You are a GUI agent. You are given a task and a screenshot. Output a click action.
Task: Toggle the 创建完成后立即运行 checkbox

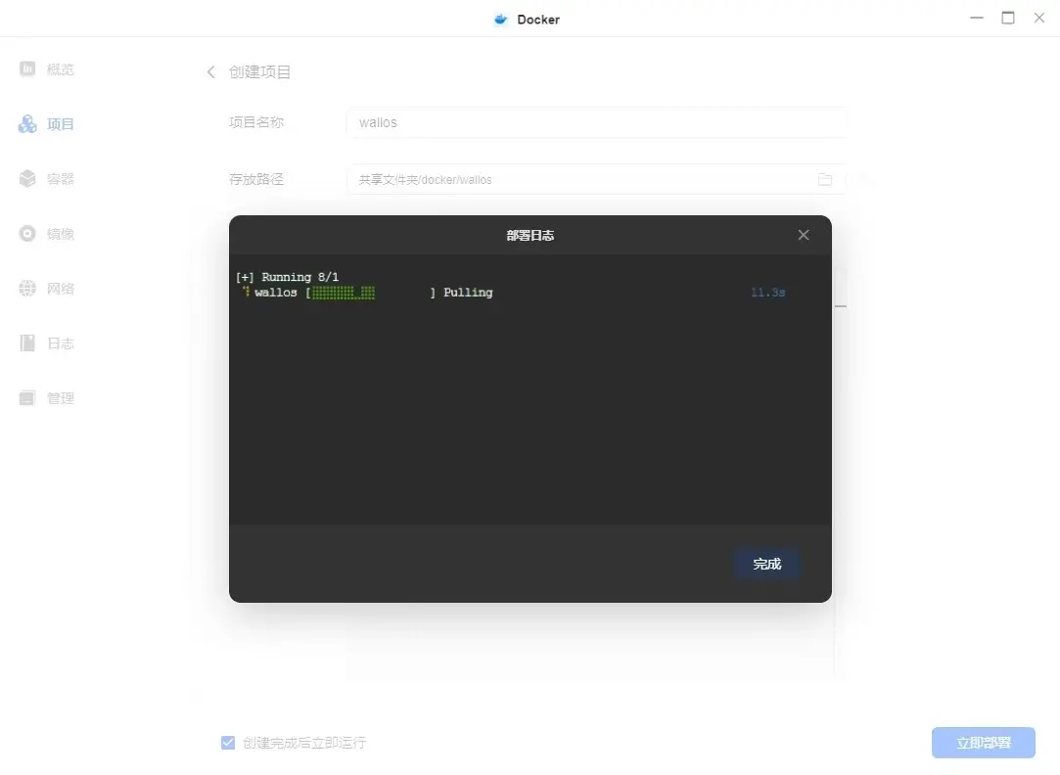tap(228, 743)
